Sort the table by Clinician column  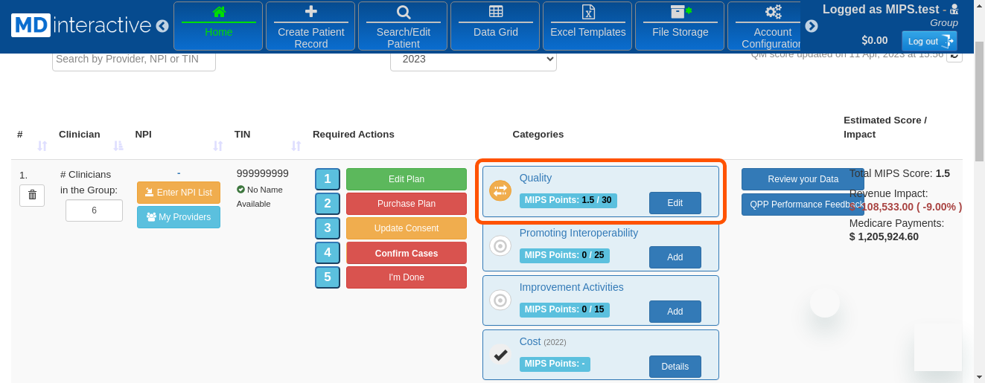click(x=118, y=146)
